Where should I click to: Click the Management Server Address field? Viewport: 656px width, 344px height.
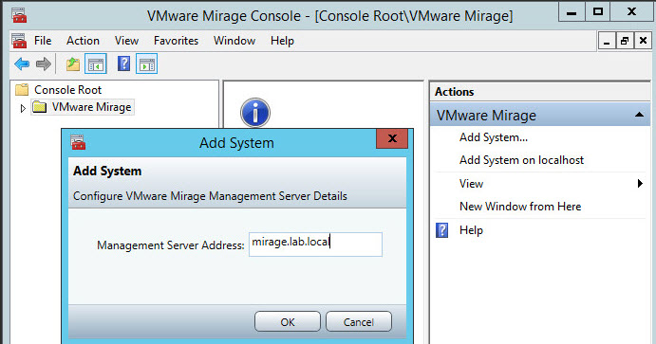(315, 244)
